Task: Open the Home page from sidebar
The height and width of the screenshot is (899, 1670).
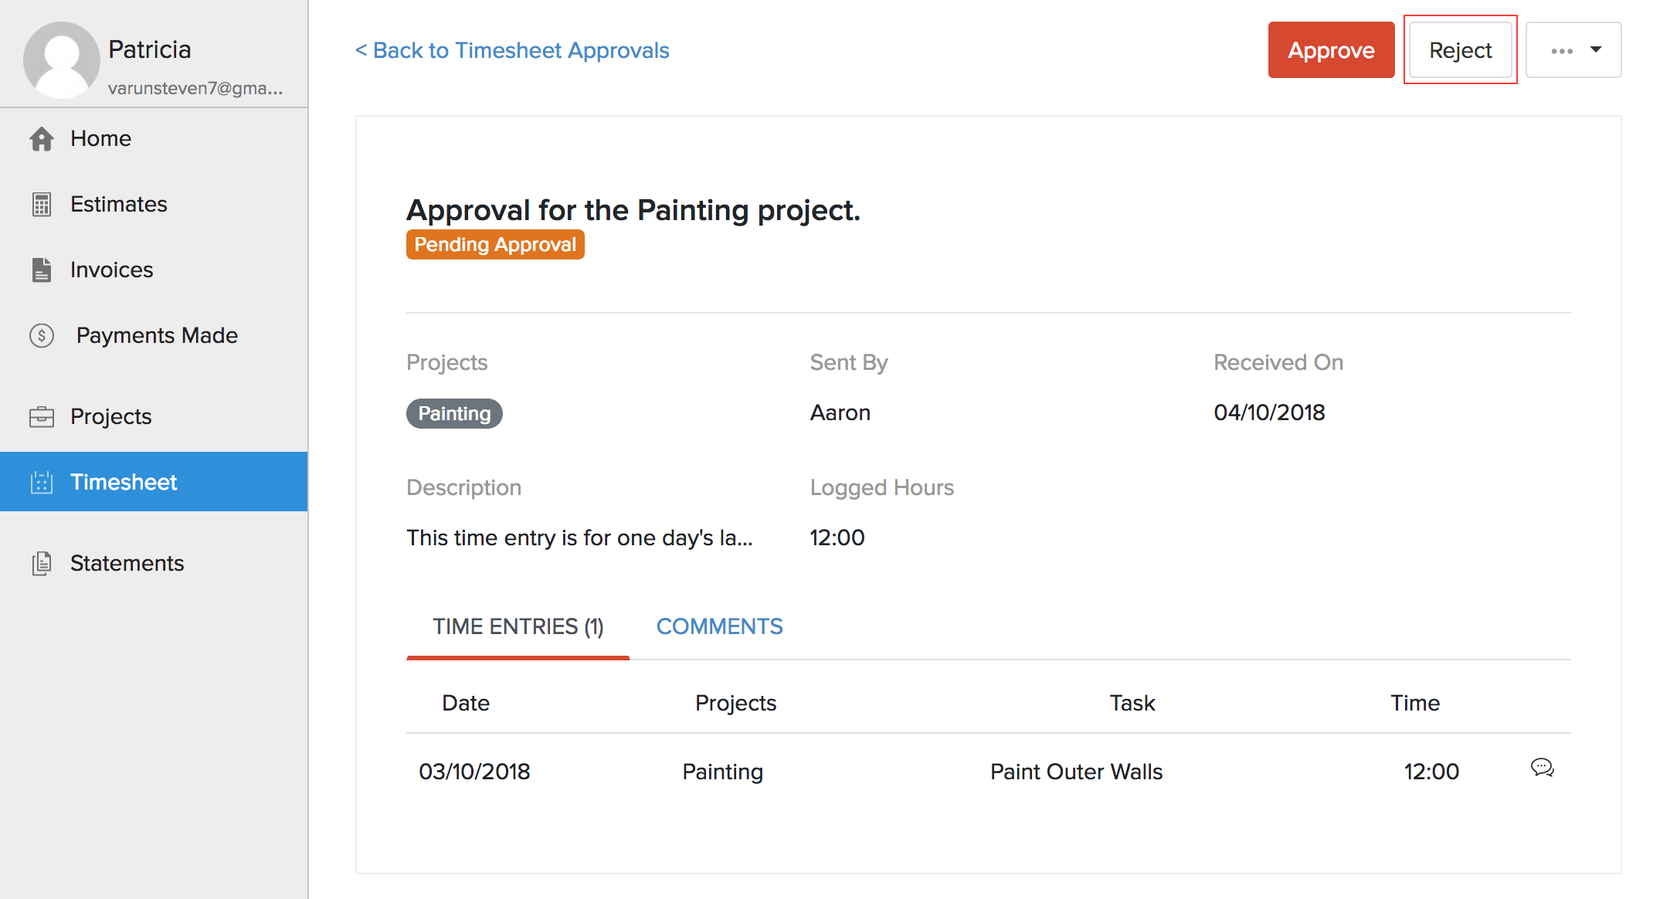Action: coord(100,139)
